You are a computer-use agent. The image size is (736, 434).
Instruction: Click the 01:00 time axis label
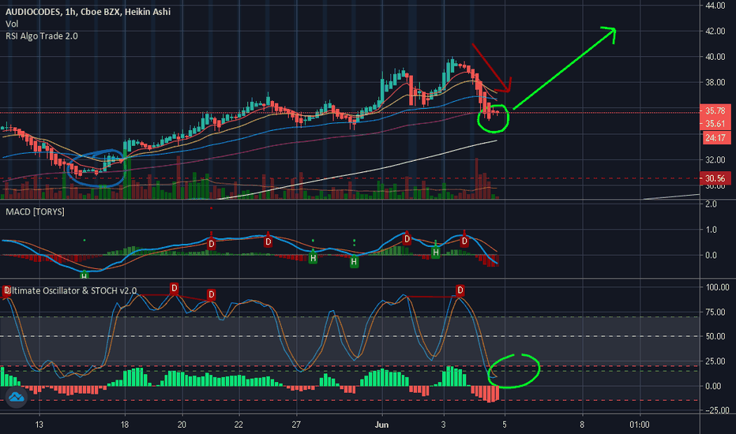click(x=640, y=425)
